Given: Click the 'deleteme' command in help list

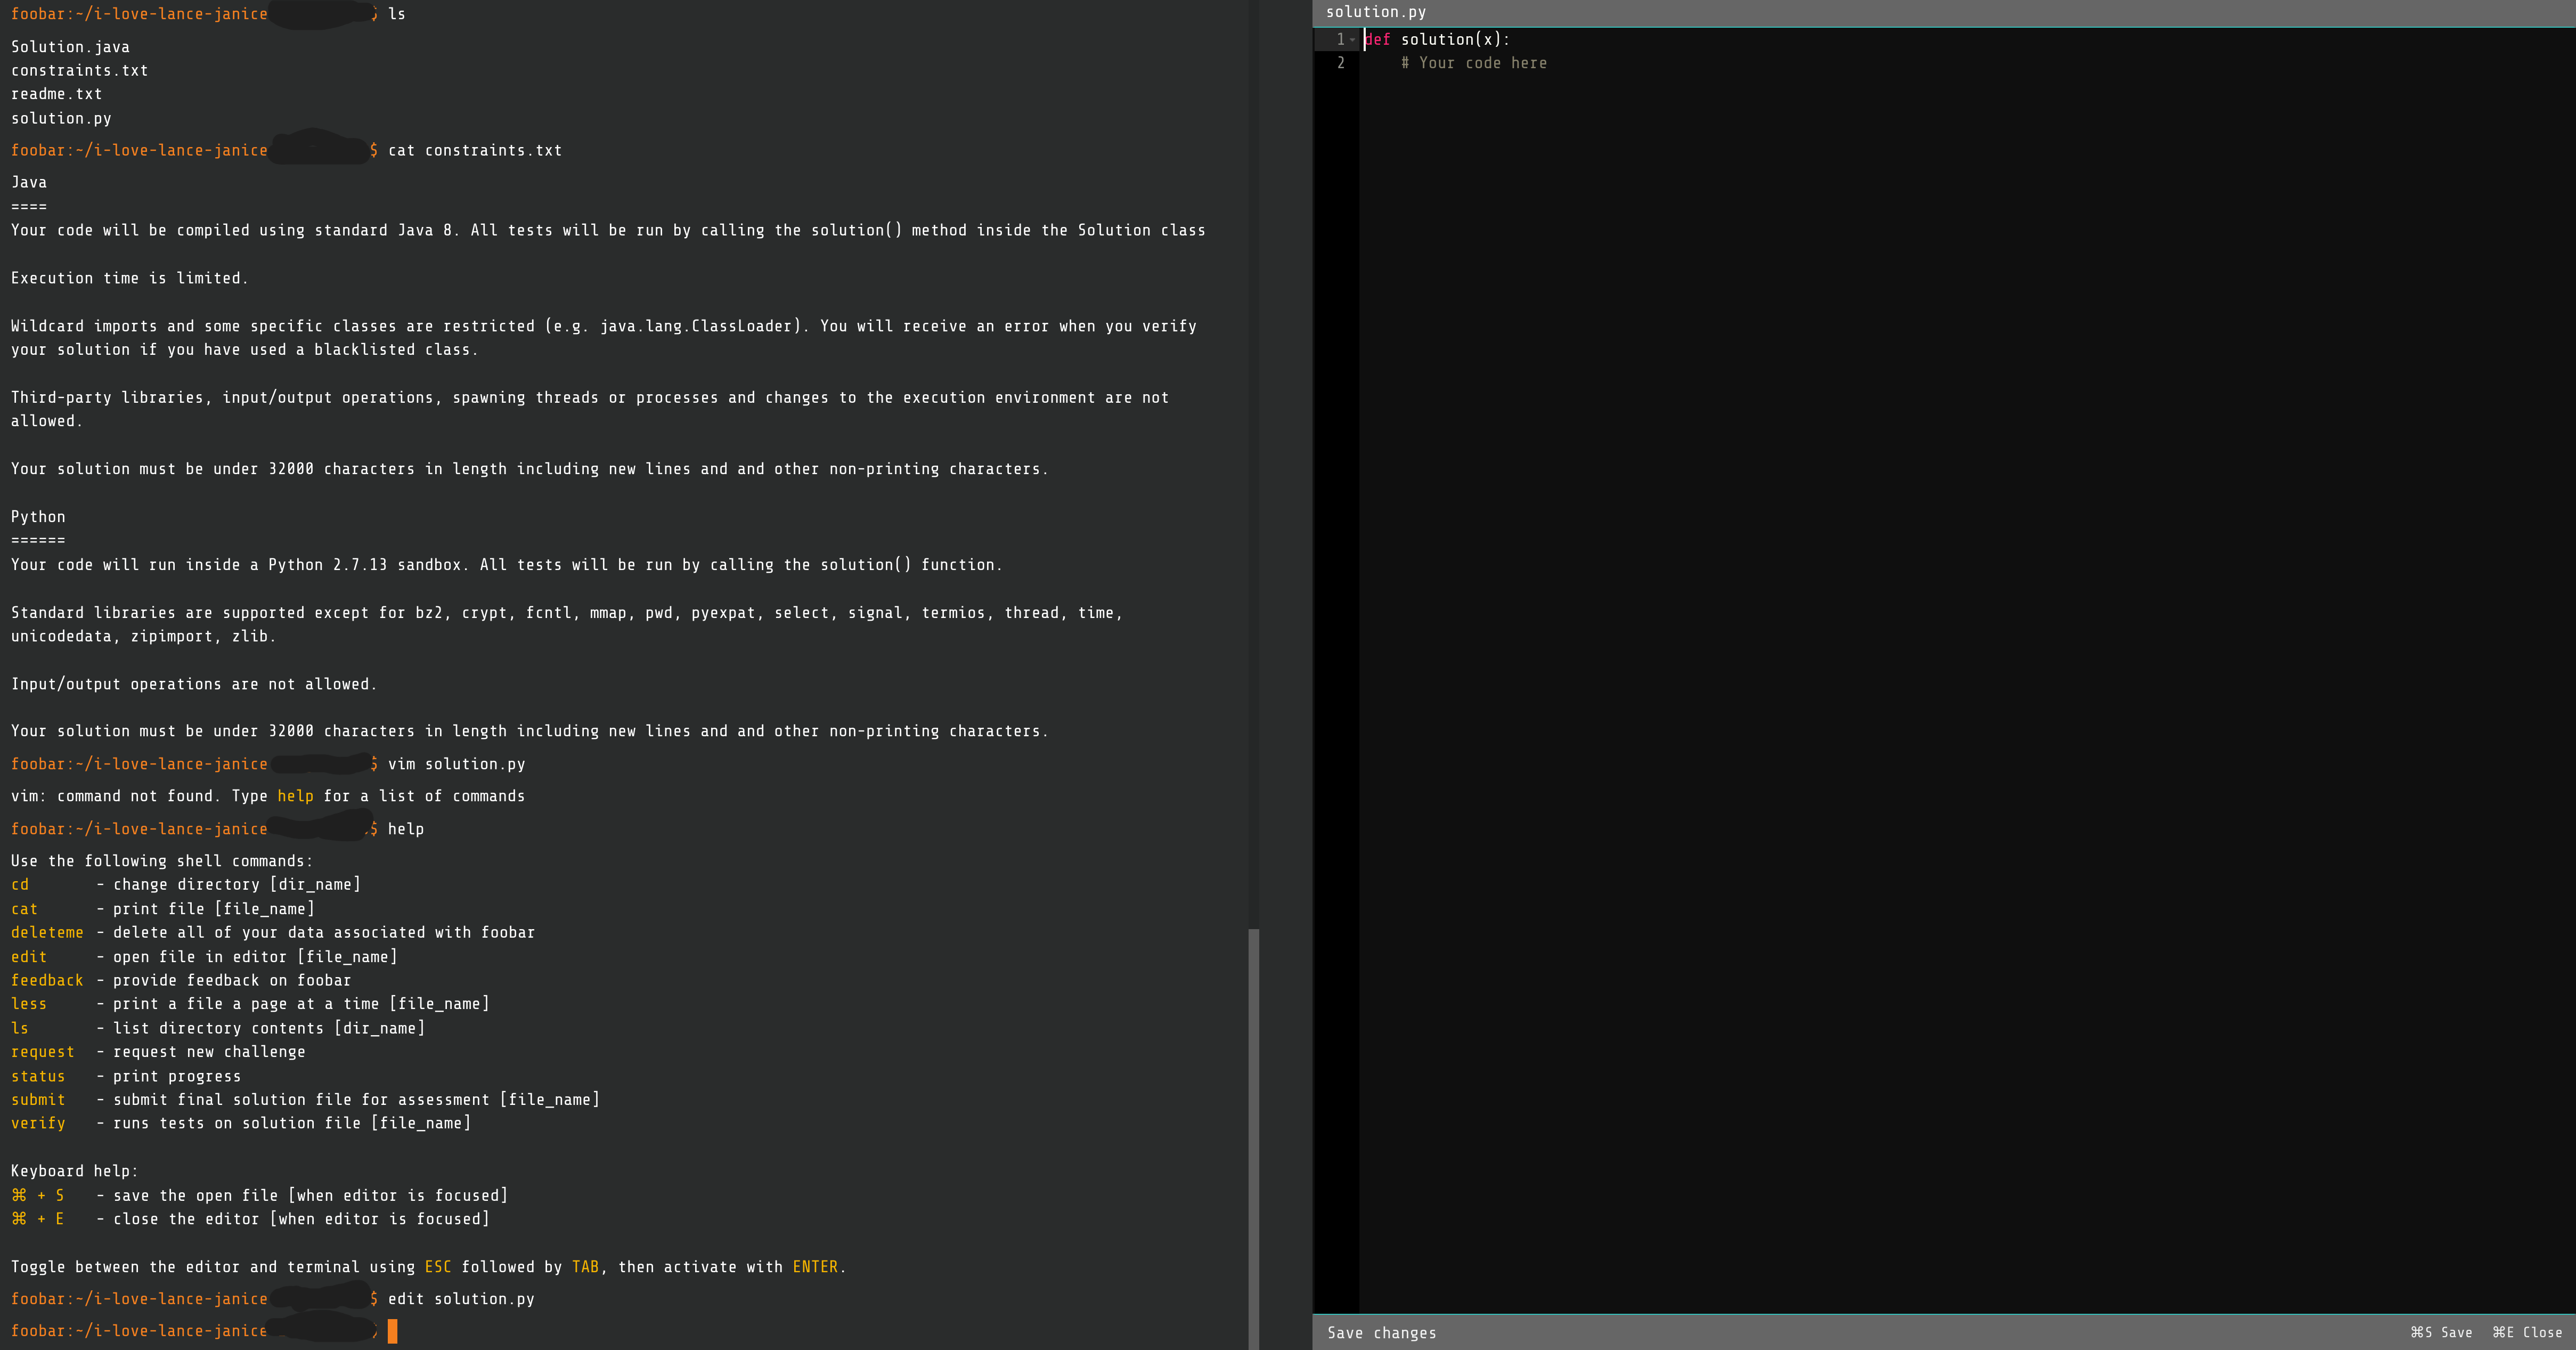Looking at the screenshot, I should click(x=47, y=932).
